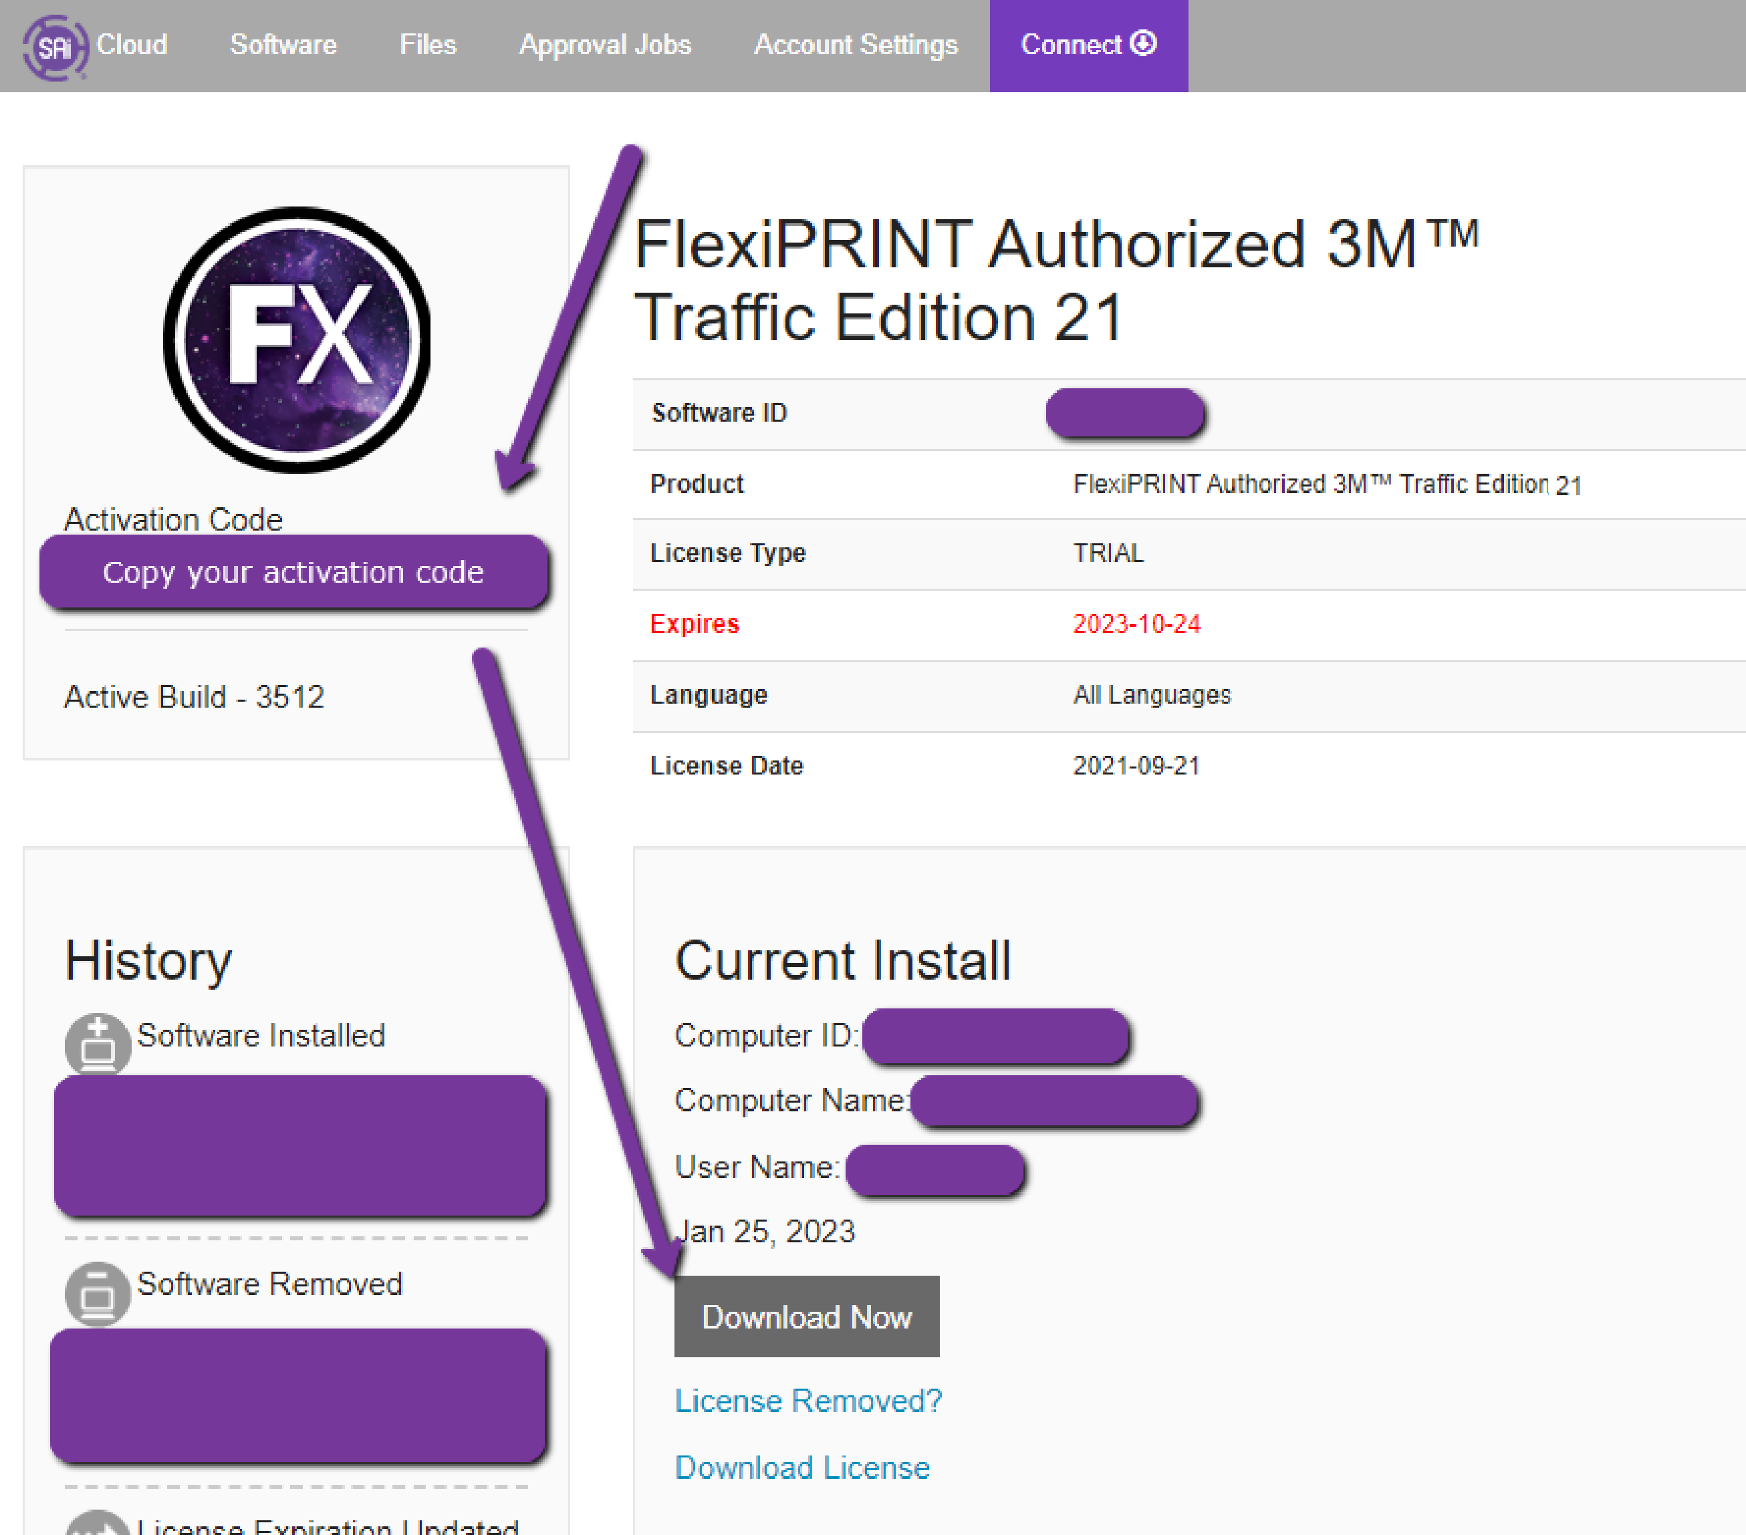The image size is (1746, 1535).
Task: Select the redacted Software ID badge
Action: [x=1125, y=412]
